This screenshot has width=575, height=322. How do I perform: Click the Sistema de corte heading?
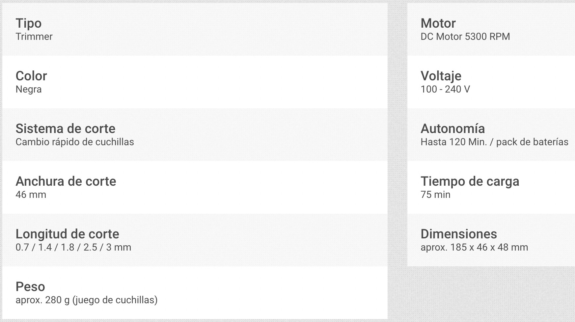point(66,129)
